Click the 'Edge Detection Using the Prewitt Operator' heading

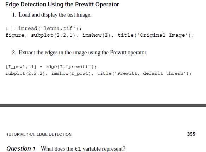tap(62, 5)
